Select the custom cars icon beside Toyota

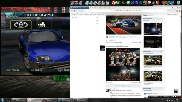point(41,25)
